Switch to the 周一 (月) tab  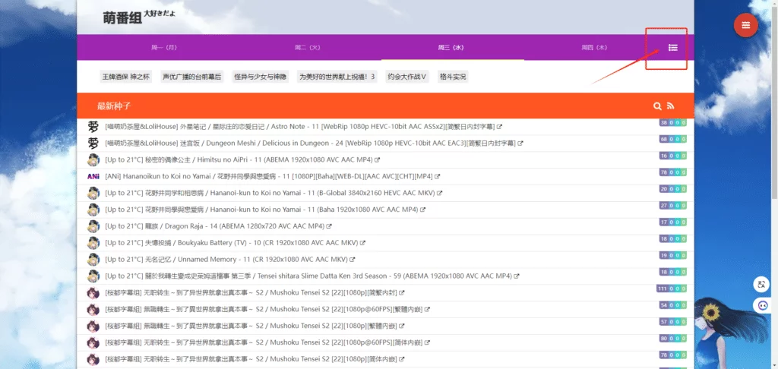coord(163,48)
